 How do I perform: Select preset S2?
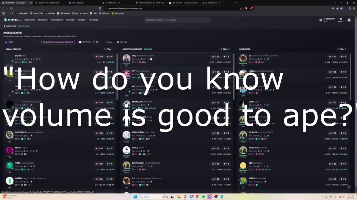[x=121, y=42]
